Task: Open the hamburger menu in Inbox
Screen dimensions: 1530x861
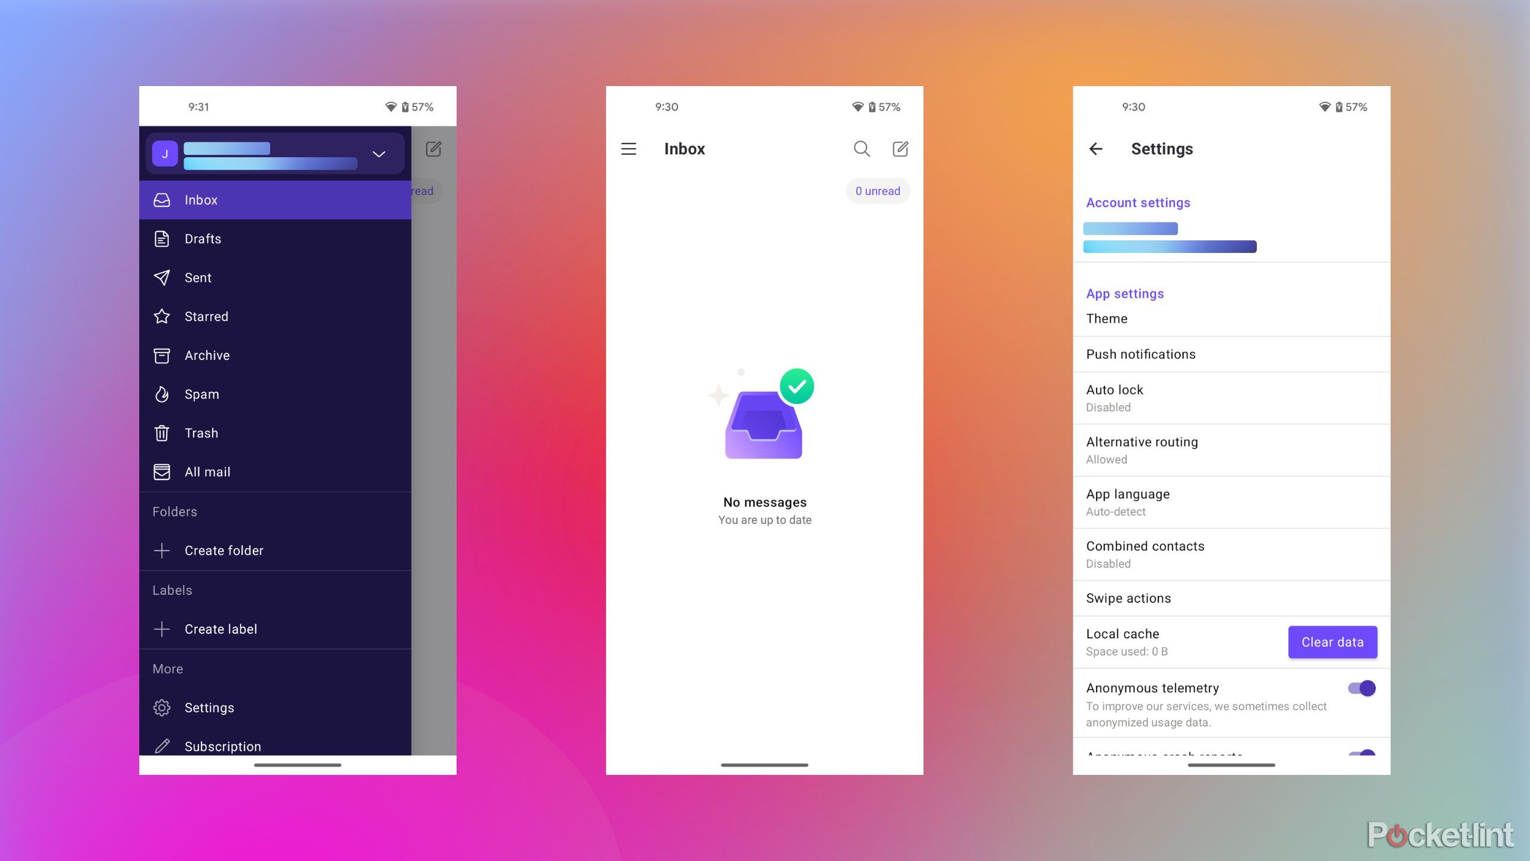Action: [x=628, y=148]
